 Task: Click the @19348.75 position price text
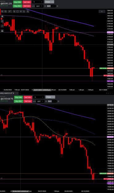7,99
